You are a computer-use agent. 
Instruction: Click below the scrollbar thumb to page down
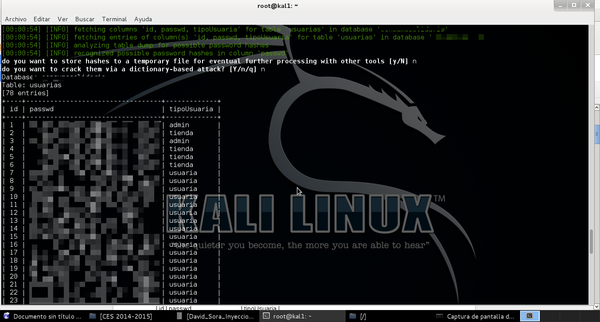tap(596, 221)
